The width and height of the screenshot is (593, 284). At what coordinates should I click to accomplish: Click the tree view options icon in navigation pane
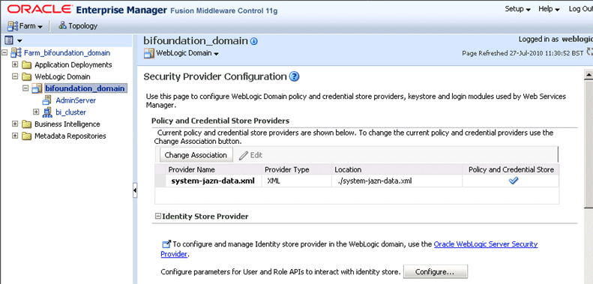9,40
